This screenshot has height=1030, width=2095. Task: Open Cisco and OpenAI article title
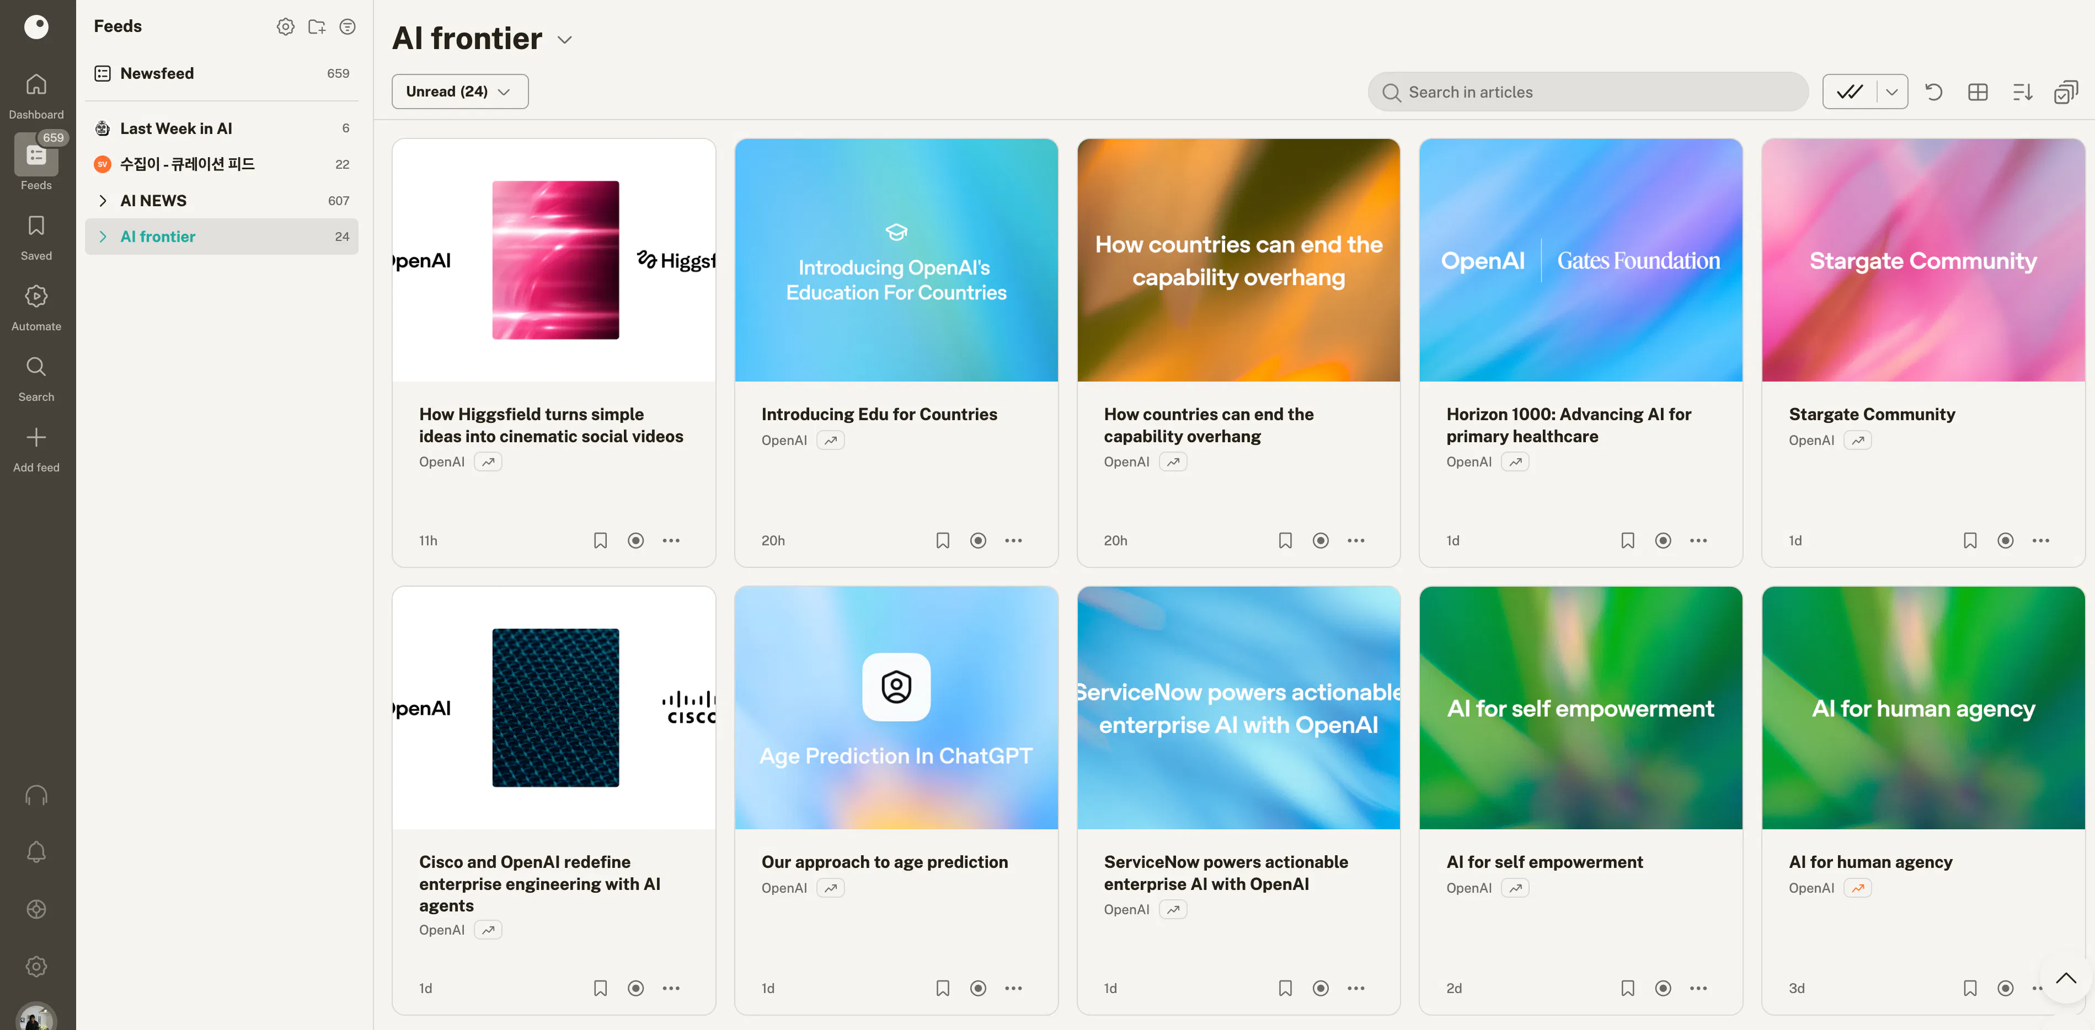point(539,884)
